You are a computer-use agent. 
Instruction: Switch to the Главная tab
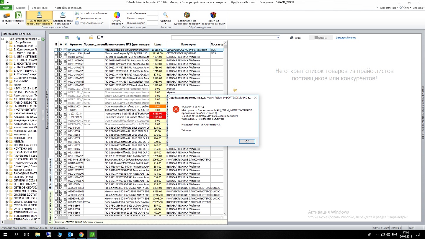pyautogui.click(x=21, y=8)
